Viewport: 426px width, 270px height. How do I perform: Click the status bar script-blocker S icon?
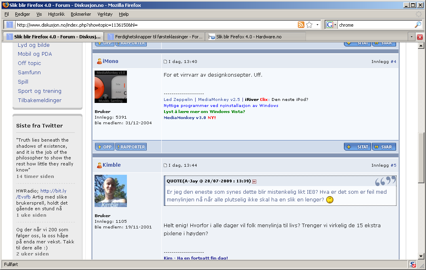coord(413,265)
